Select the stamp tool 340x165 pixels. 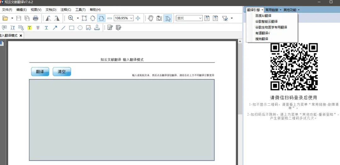pyautogui.click(x=97, y=28)
